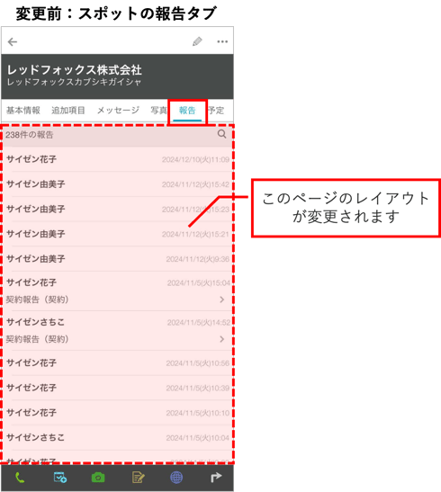Image resolution: width=441 pixels, height=492 pixels.
Task: Select the 報告 tab
Action: click(187, 111)
